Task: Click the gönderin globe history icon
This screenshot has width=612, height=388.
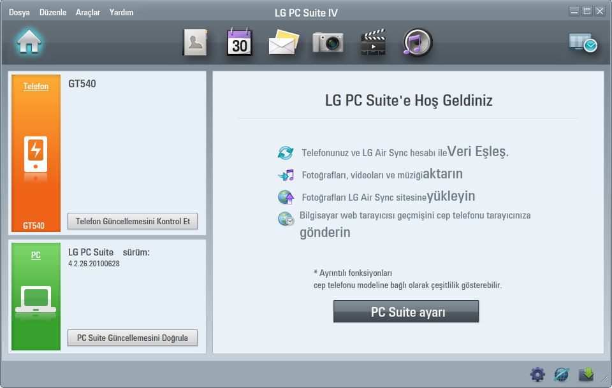Action: [x=286, y=219]
